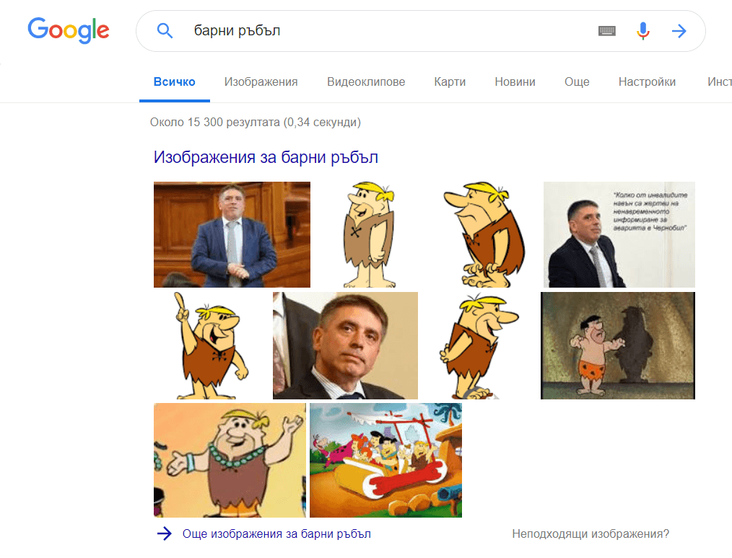Switch to the Изображения tab
The width and height of the screenshot is (732, 558).
pyautogui.click(x=261, y=81)
